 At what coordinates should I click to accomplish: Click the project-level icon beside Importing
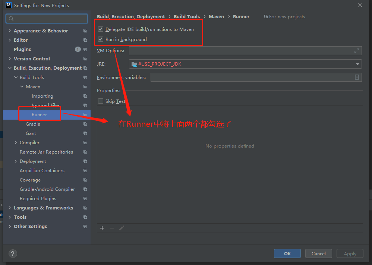pos(85,96)
